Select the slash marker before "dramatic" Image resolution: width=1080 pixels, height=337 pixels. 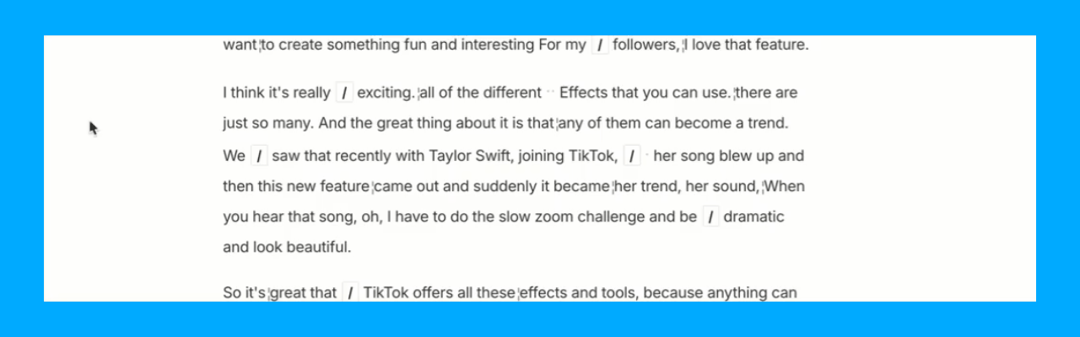[x=710, y=217]
